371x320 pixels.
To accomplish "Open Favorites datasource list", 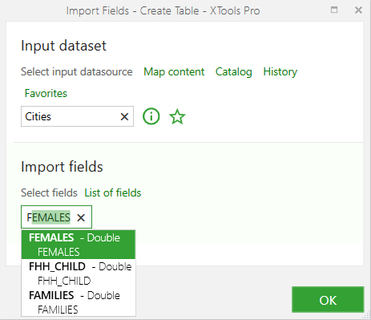I will (x=46, y=93).
